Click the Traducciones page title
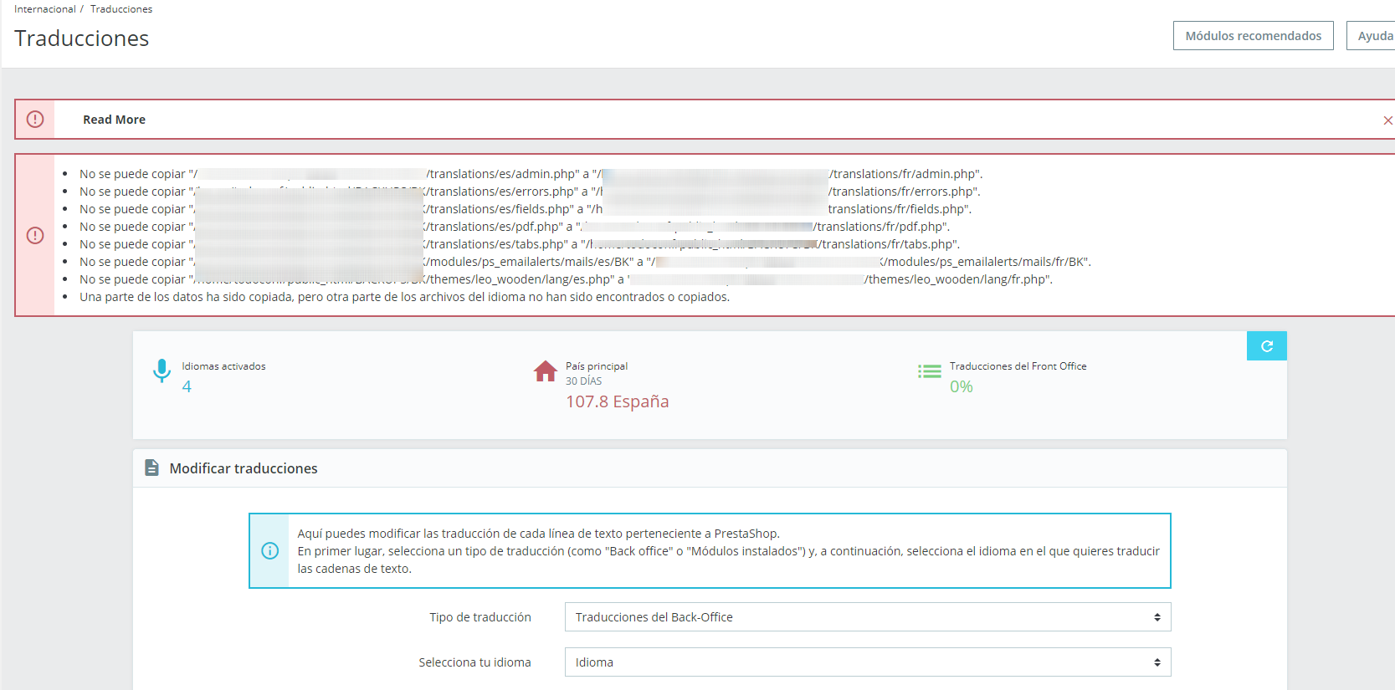This screenshot has width=1395, height=690. click(82, 38)
